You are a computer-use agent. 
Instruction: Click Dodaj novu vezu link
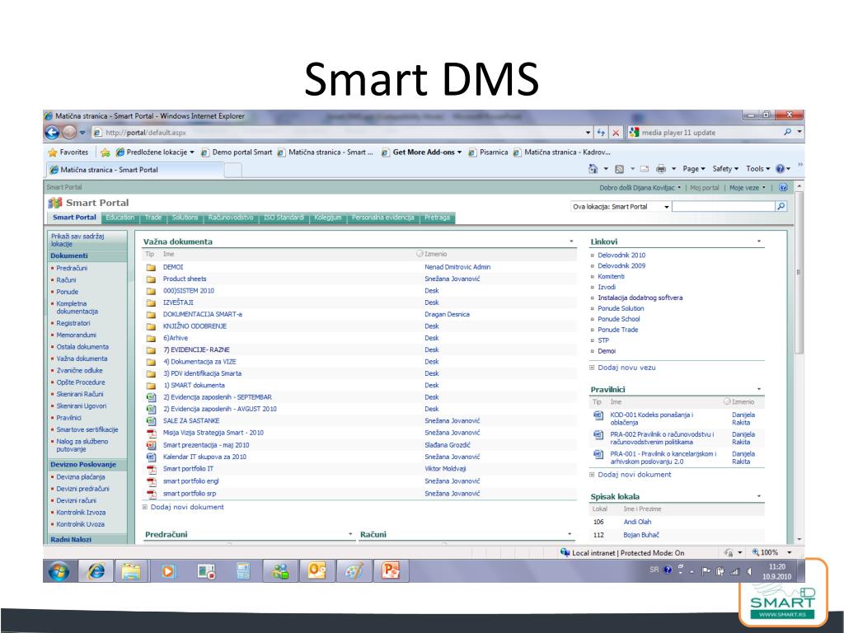[x=626, y=368]
